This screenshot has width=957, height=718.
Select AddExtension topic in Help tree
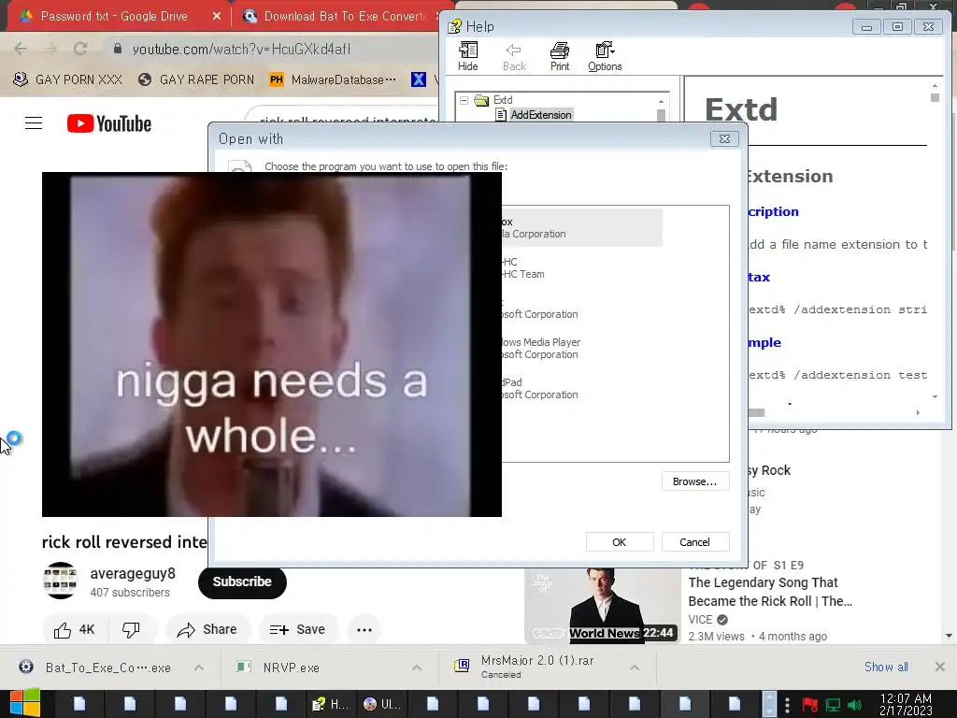click(x=541, y=115)
